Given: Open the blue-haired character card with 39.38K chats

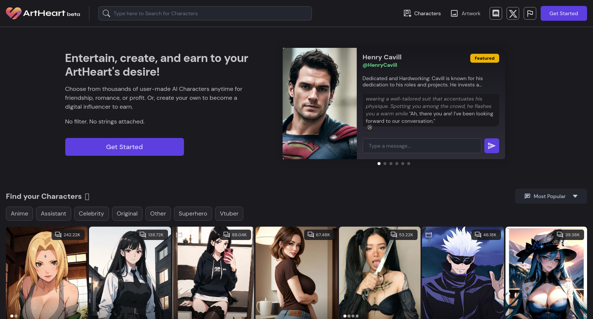Looking at the screenshot, I should coord(546,273).
